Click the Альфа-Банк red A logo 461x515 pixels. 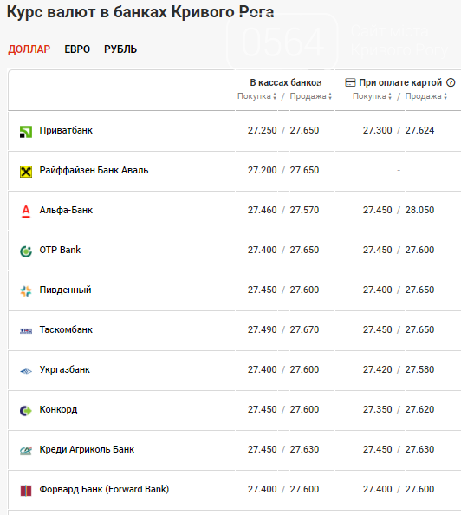point(26,212)
